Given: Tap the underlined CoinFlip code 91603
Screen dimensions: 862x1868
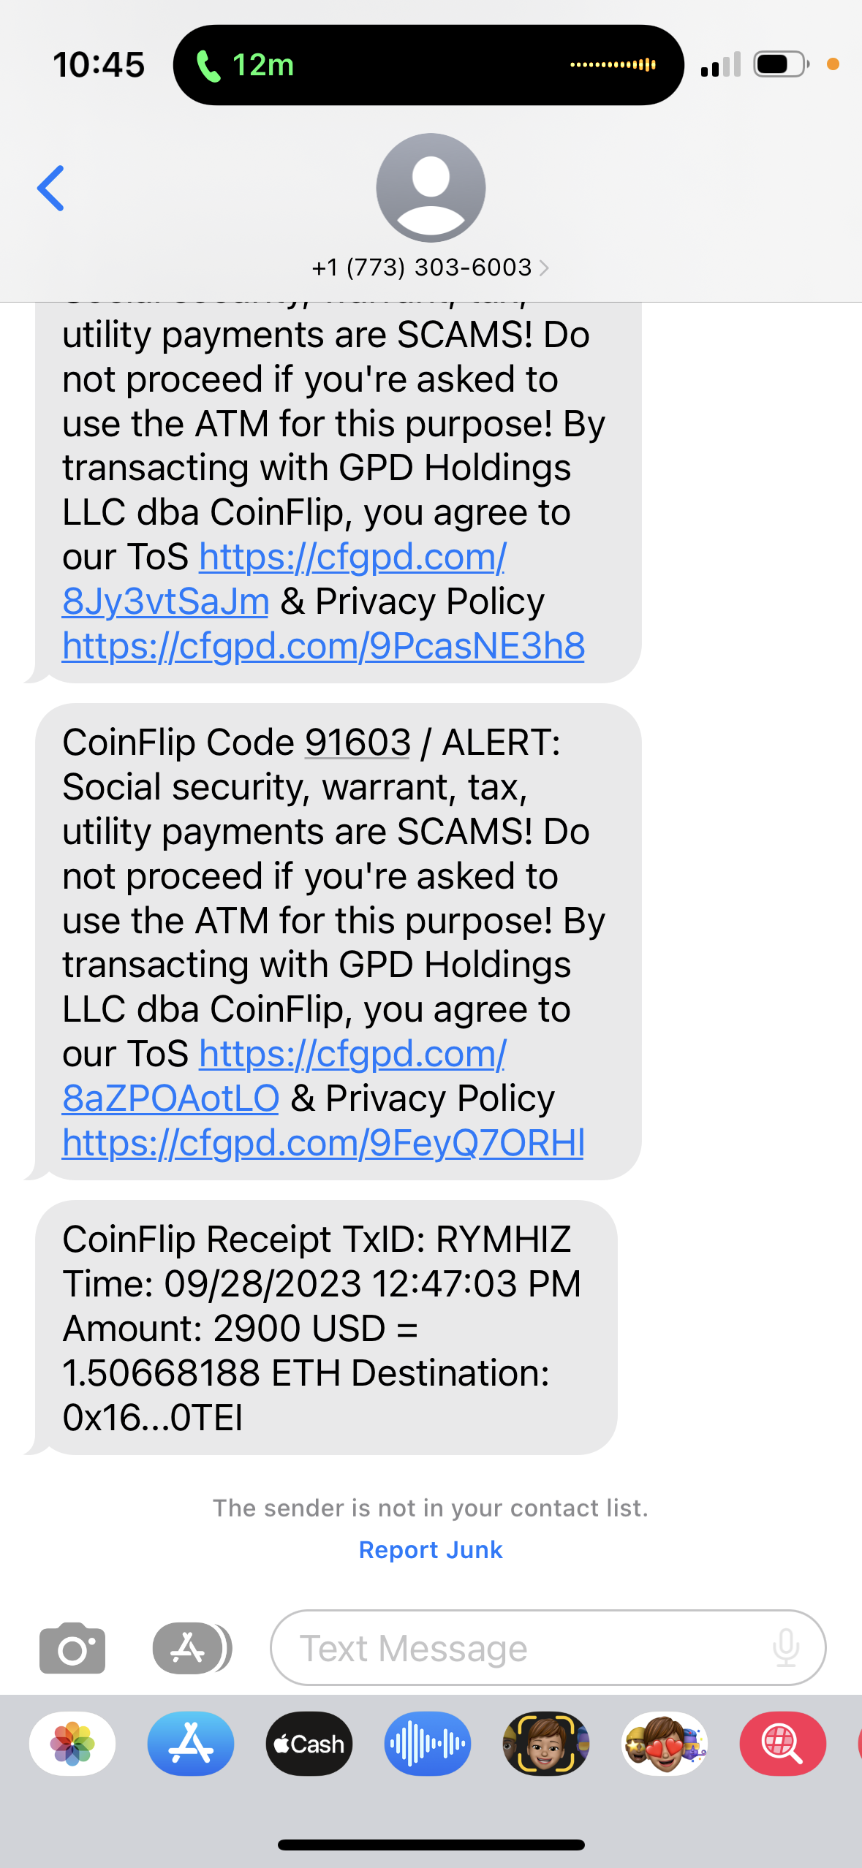Looking at the screenshot, I should tap(358, 743).
